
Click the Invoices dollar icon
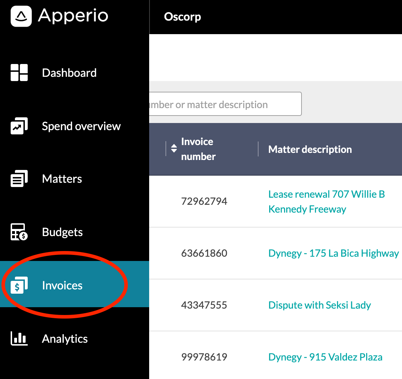pos(19,285)
